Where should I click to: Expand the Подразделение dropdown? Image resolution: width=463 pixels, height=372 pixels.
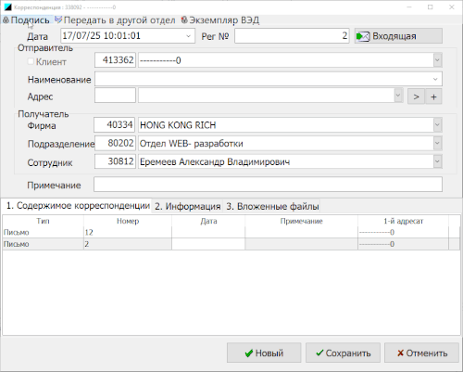(x=437, y=143)
